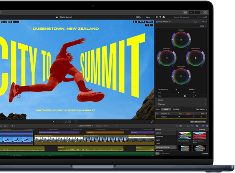Show the Effects browser icon

click(203, 126)
